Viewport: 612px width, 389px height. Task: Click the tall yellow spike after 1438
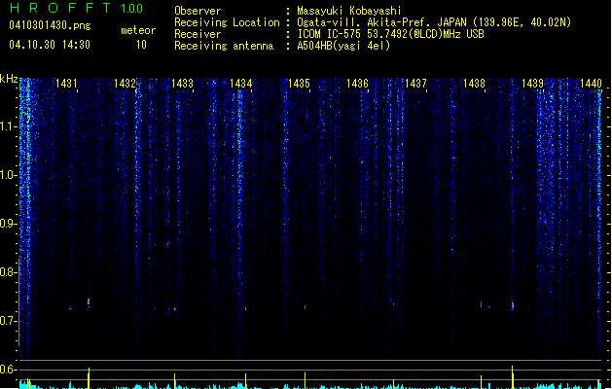(512, 377)
